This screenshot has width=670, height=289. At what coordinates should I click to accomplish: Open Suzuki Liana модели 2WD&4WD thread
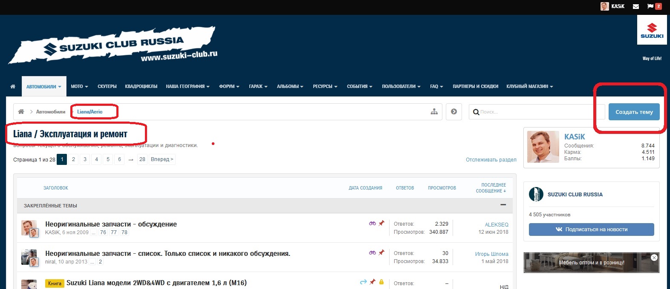pyautogui.click(x=156, y=283)
